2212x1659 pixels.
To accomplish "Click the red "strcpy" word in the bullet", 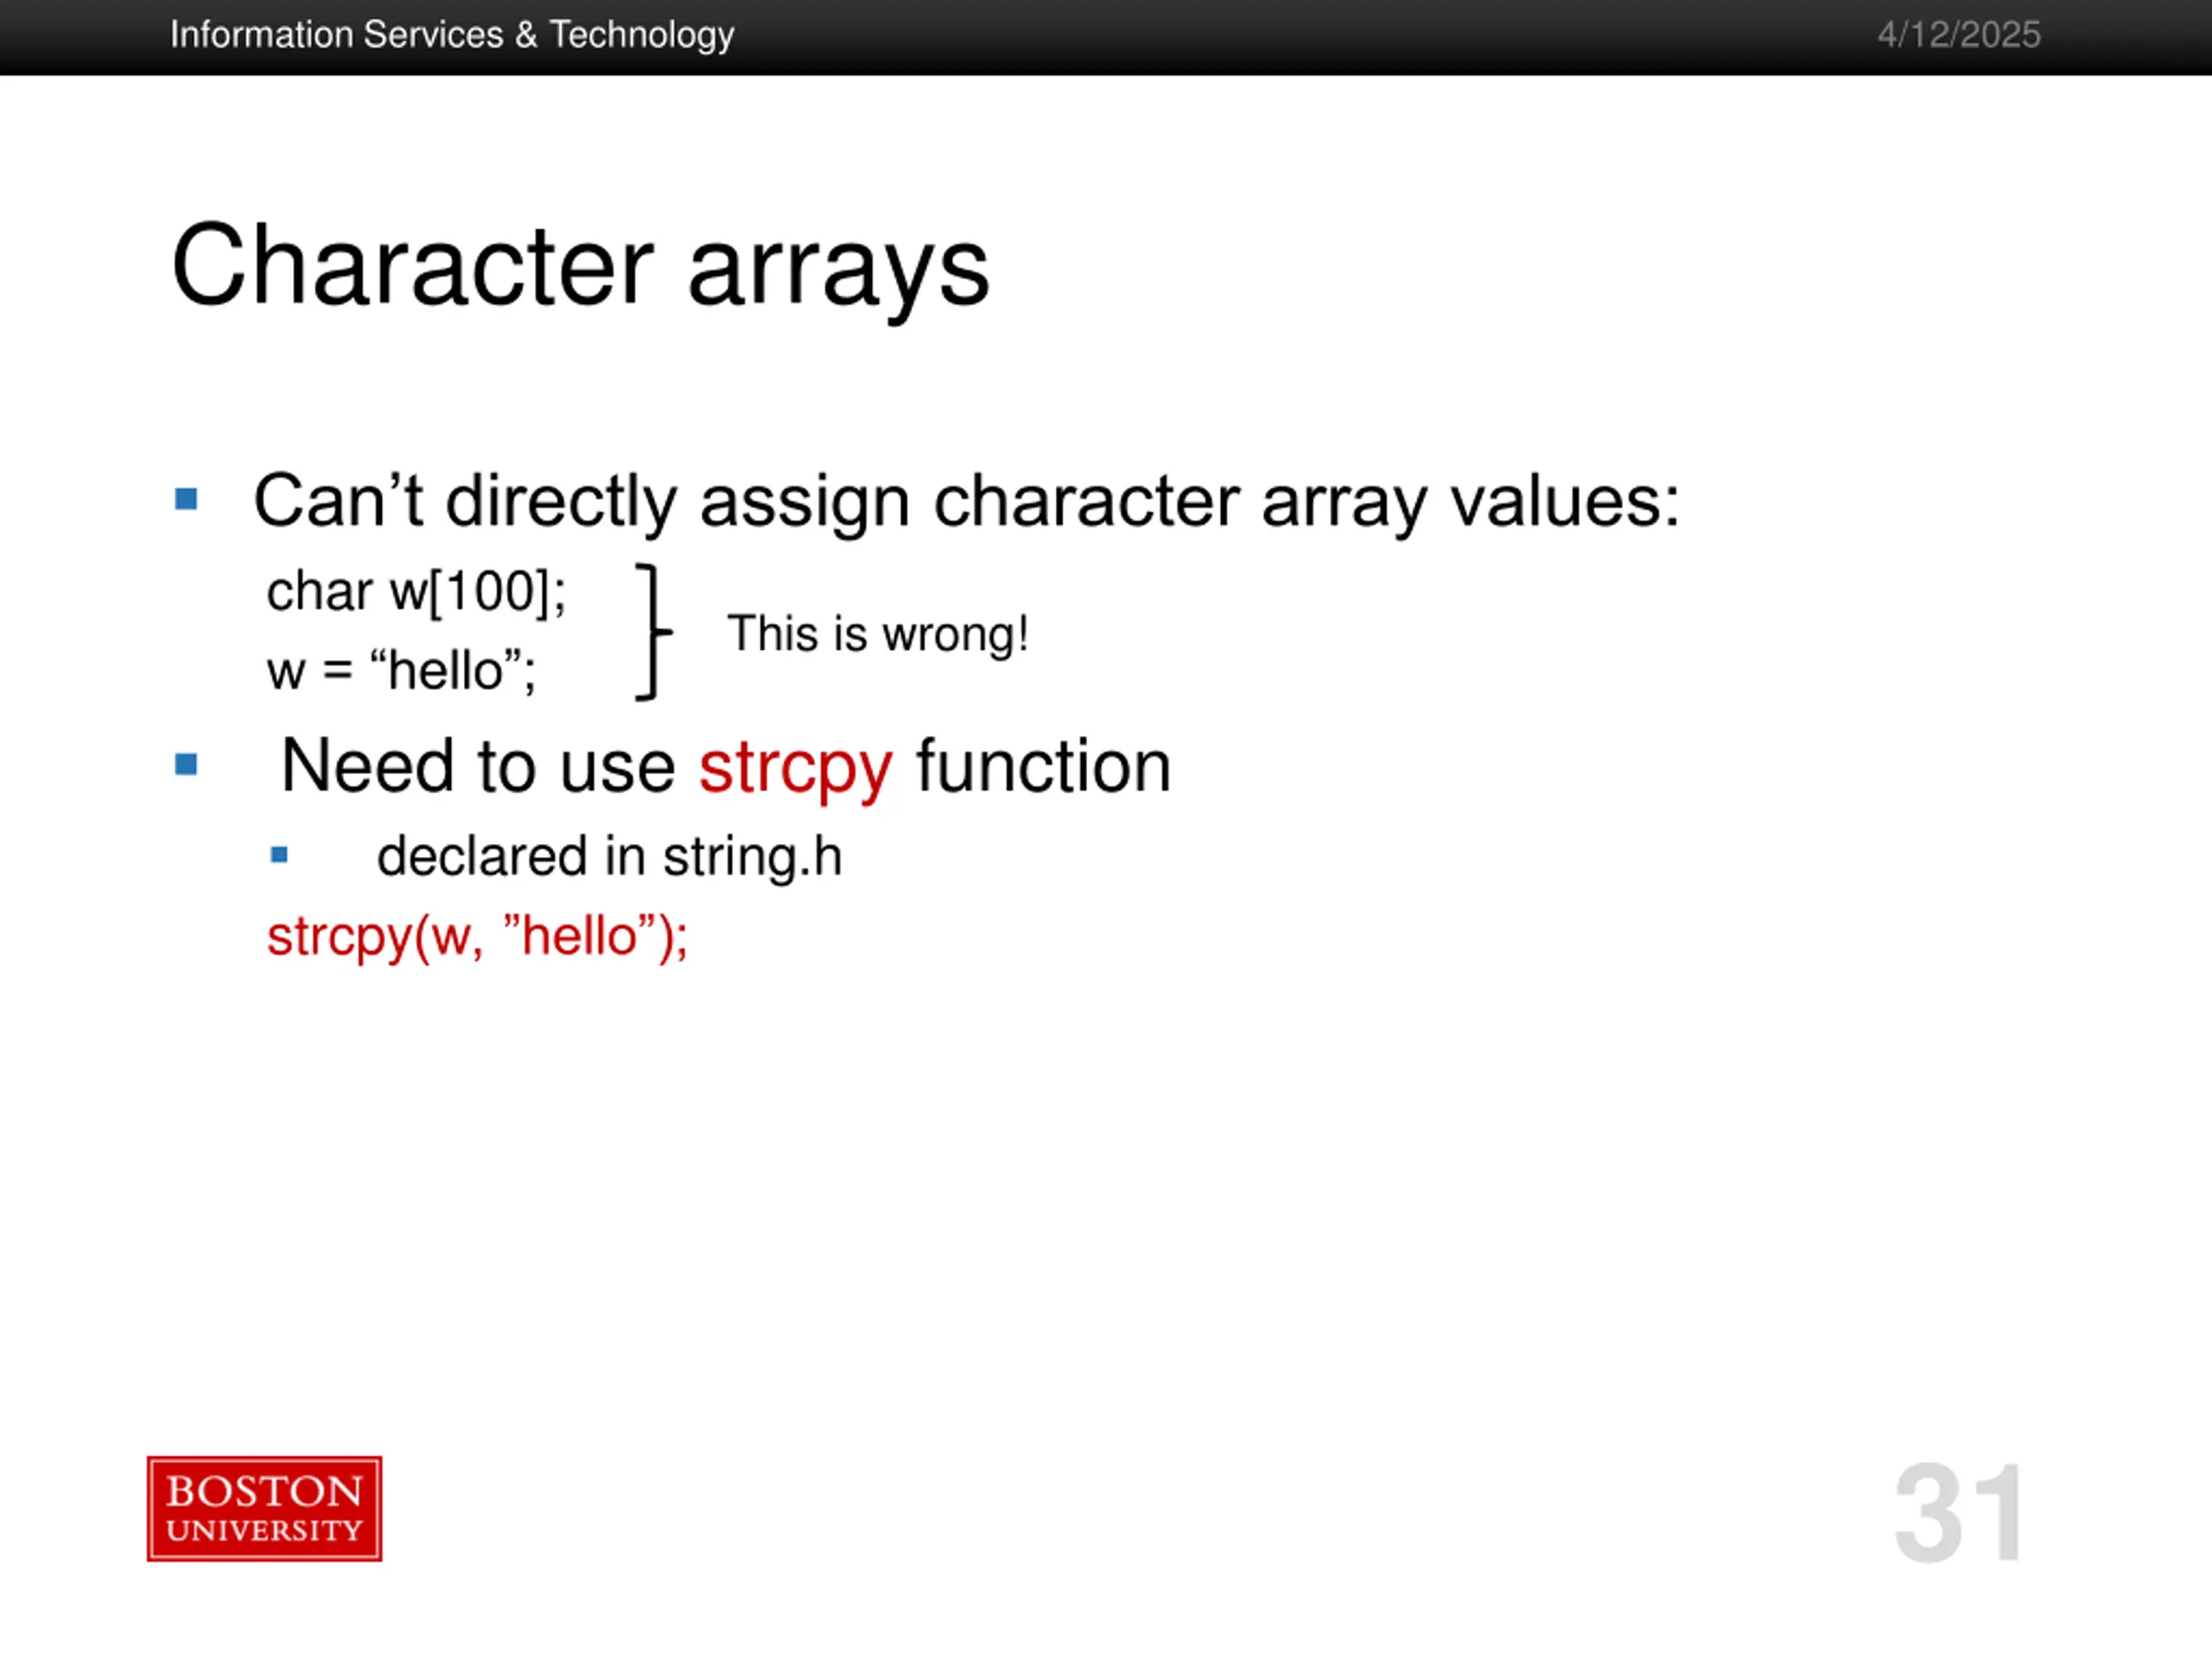I will pos(795,769).
